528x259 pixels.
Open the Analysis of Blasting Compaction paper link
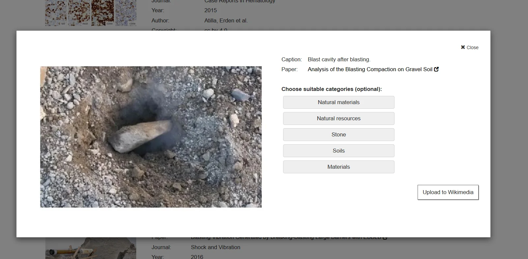click(x=370, y=69)
